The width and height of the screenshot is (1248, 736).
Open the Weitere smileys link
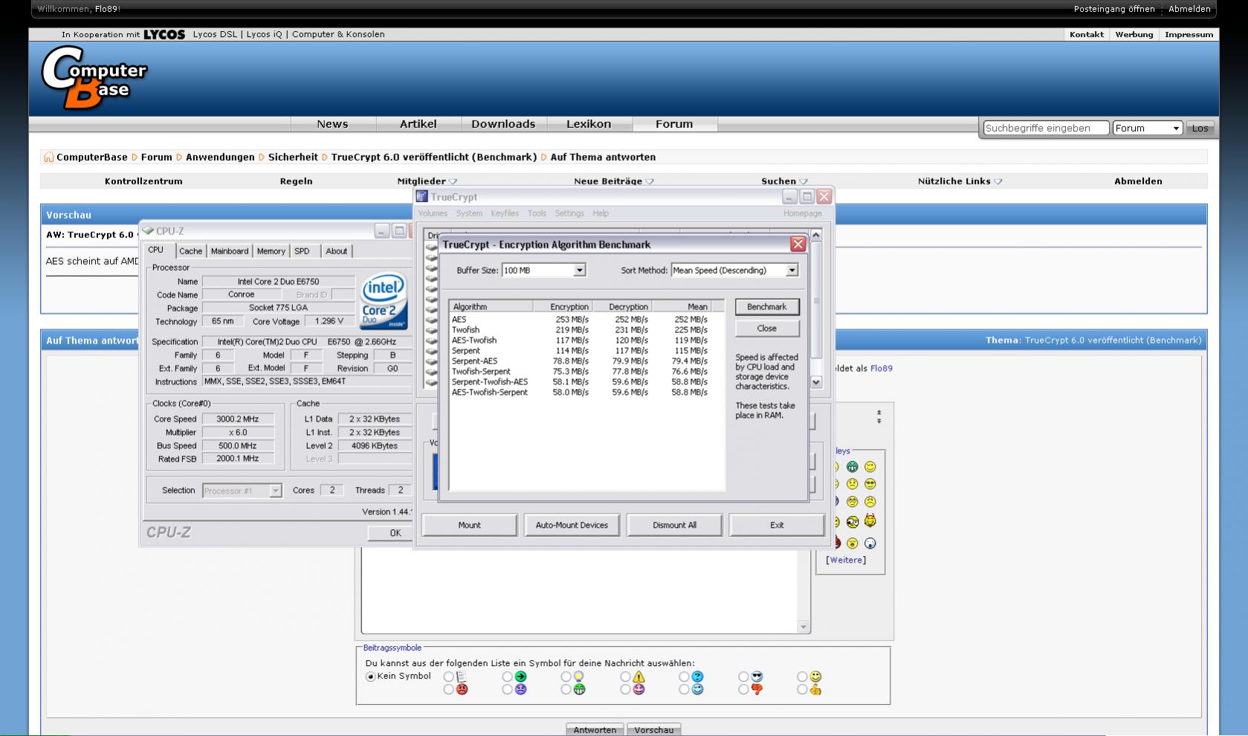(x=846, y=560)
